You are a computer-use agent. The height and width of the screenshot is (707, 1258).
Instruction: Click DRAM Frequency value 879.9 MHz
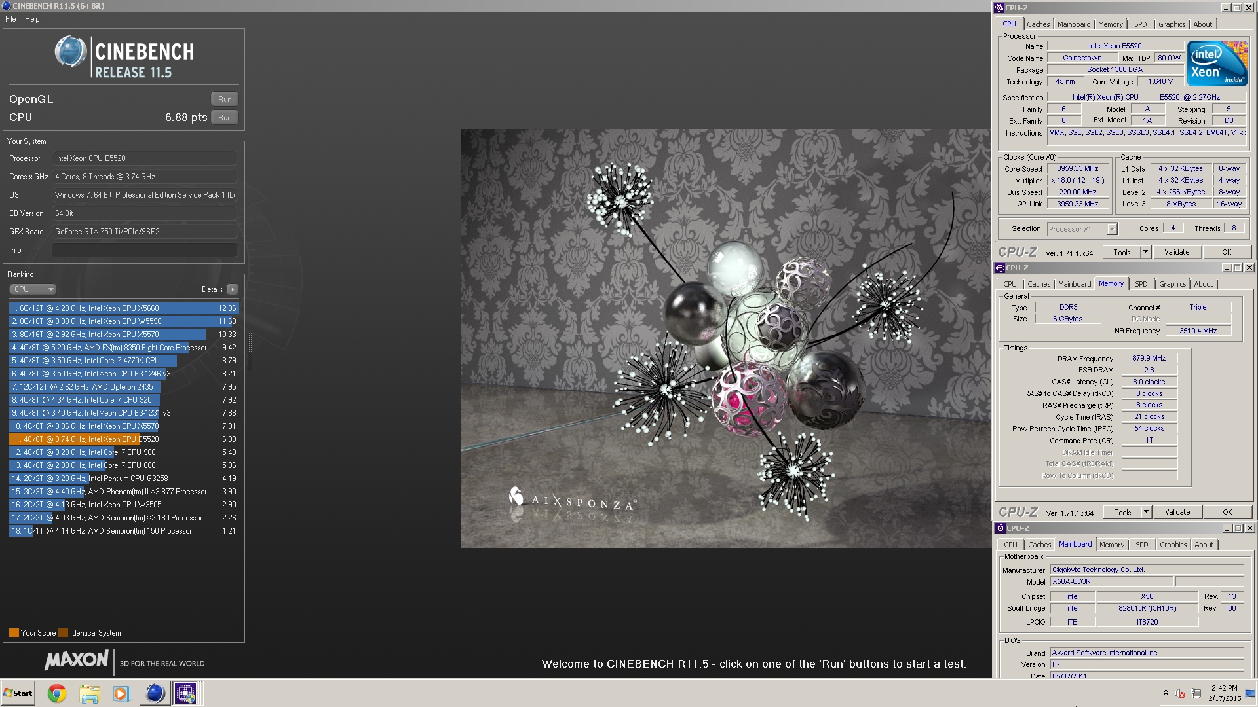[1149, 359]
